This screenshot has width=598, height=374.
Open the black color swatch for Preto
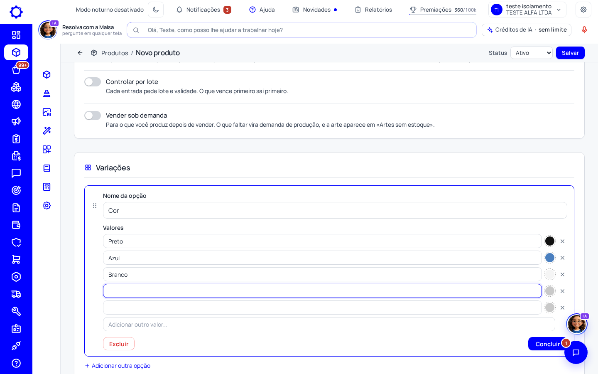click(550, 241)
